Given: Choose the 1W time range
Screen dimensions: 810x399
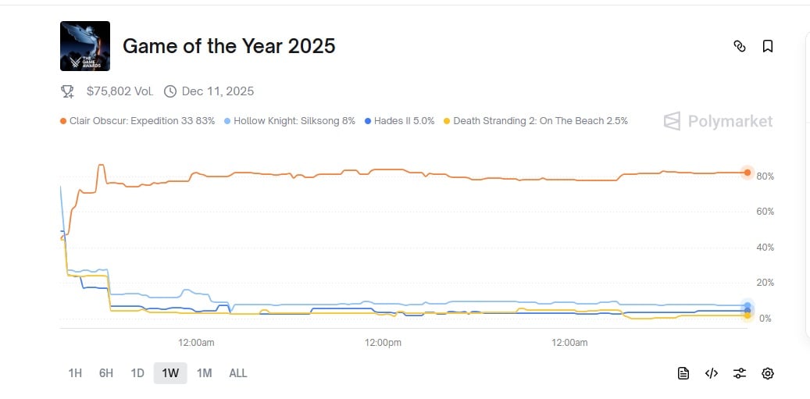Looking at the screenshot, I should pyautogui.click(x=170, y=373).
